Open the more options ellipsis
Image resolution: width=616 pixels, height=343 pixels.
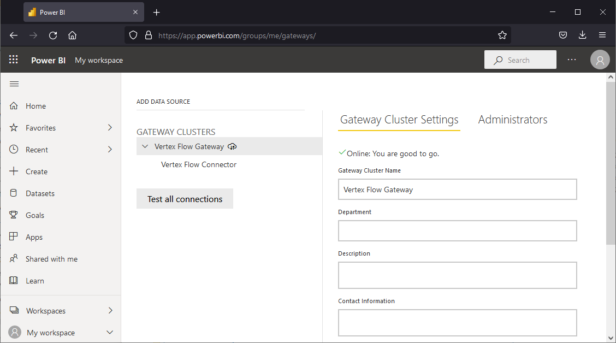point(572,60)
